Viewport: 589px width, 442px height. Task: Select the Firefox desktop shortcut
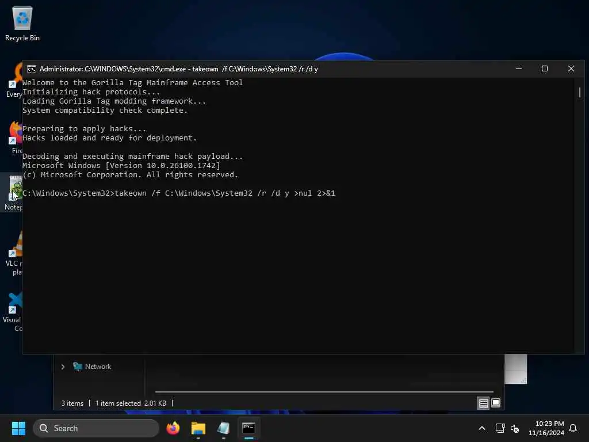pyautogui.click(x=16, y=138)
